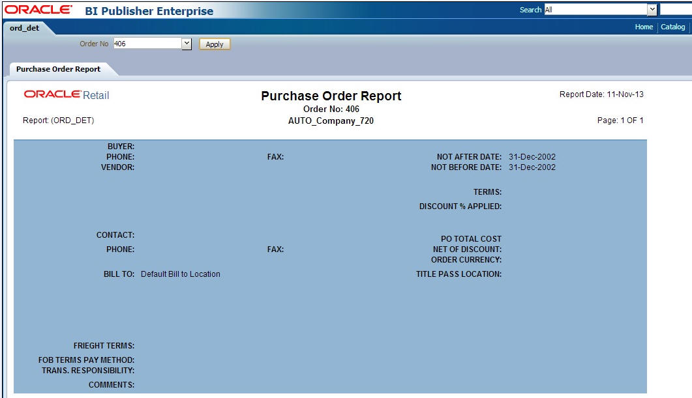Click the NET OF DISCOUNT: label

point(467,249)
